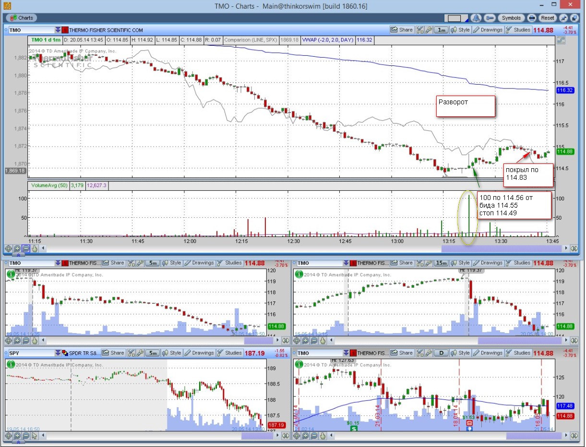Click the Symbols button
The height and width of the screenshot is (447, 586).
(511, 18)
